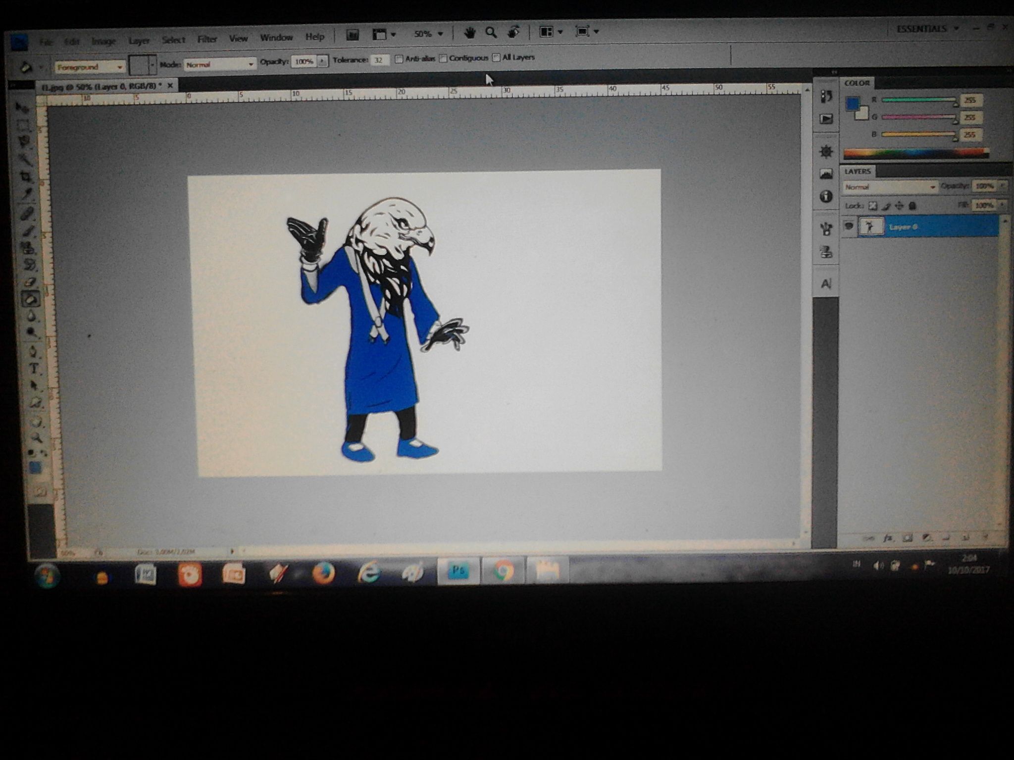The height and width of the screenshot is (760, 1014).
Task: Select the Magic Wand tool
Action: click(x=25, y=159)
